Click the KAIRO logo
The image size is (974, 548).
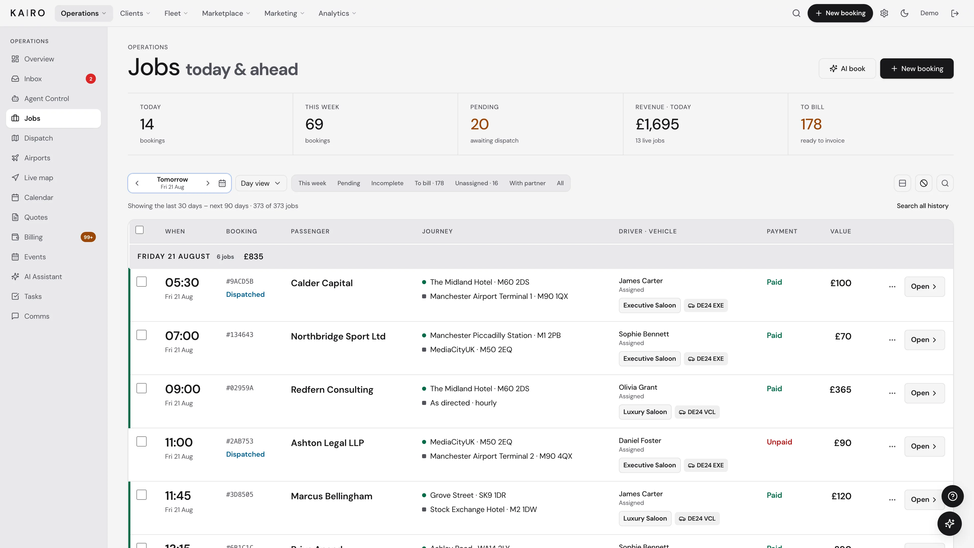pyautogui.click(x=28, y=13)
